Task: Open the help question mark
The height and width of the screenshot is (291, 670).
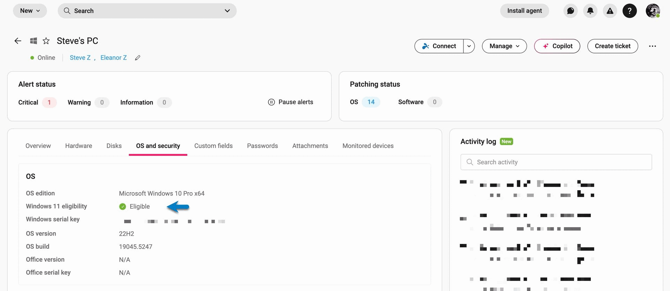Action: pyautogui.click(x=630, y=11)
